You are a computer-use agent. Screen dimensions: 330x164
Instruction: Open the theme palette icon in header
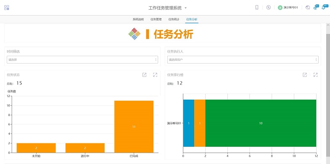point(308,8)
